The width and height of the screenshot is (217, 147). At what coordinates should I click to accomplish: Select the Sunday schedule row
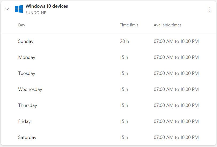pos(26,41)
